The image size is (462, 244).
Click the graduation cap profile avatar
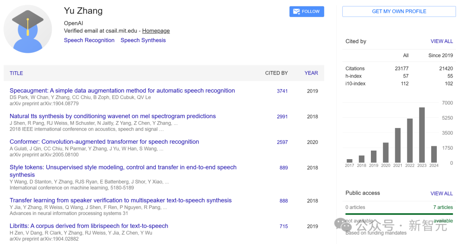[x=28, y=29]
